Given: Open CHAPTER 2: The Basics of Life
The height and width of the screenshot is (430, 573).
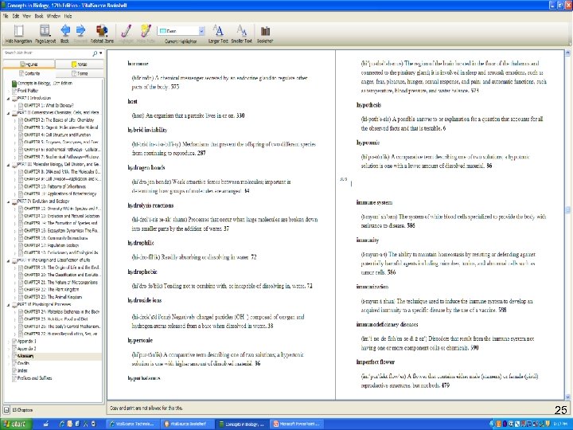Looking at the screenshot, I should pos(59,120).
